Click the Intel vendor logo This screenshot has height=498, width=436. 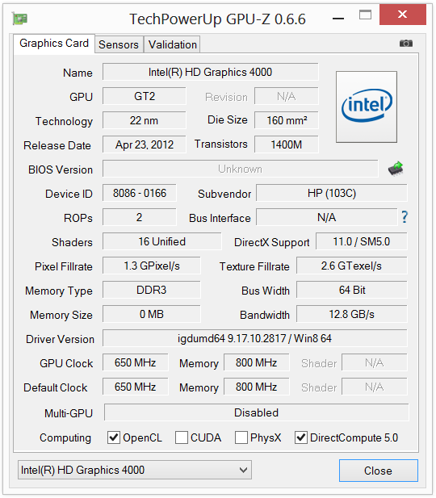[367, 107]
